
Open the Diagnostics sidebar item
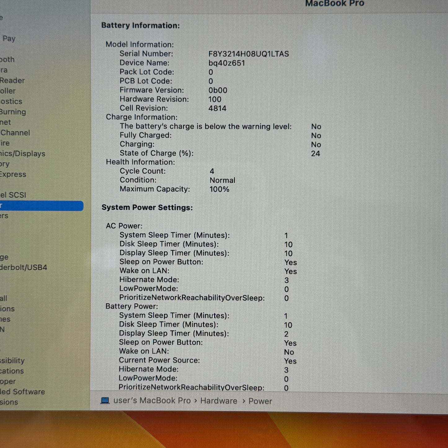point(11,101)
